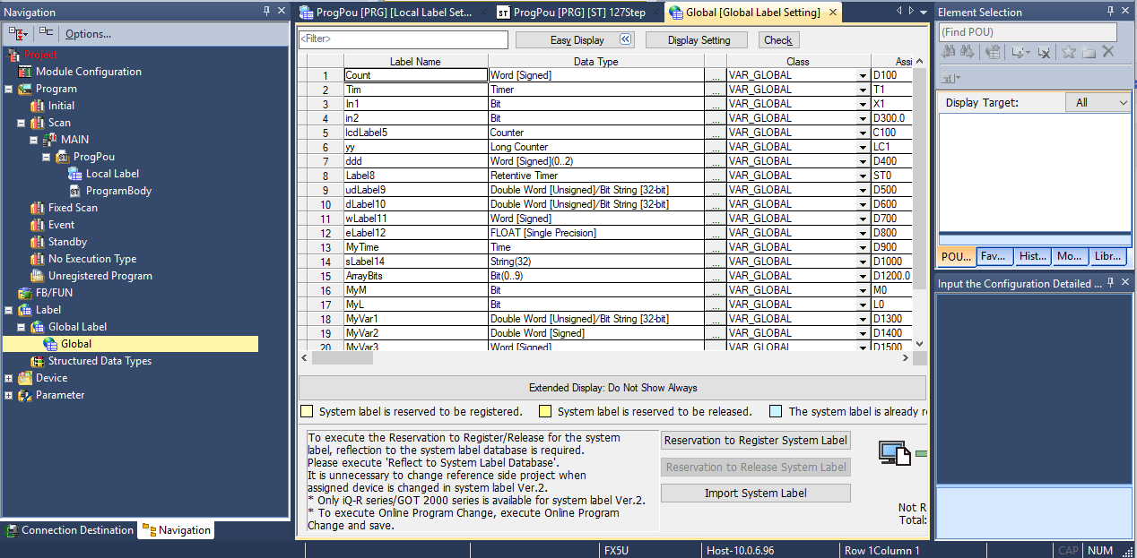This screenshot has width=1137, height=558.
Task: Switch to the ProgPou ST 127Step tab
Action: point(574,13)
